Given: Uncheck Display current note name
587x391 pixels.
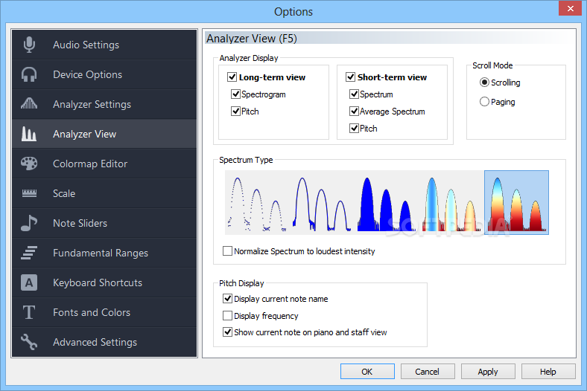Looking at the screenshot, I should (x=227, y=298).
